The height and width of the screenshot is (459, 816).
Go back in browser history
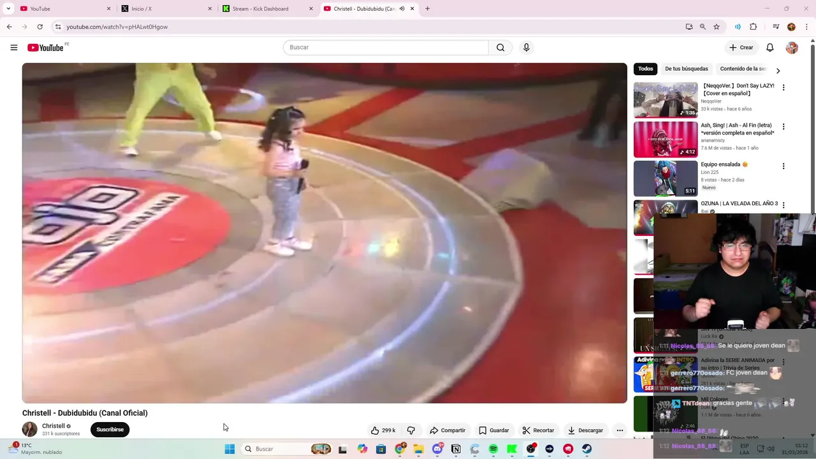point(9,27)
